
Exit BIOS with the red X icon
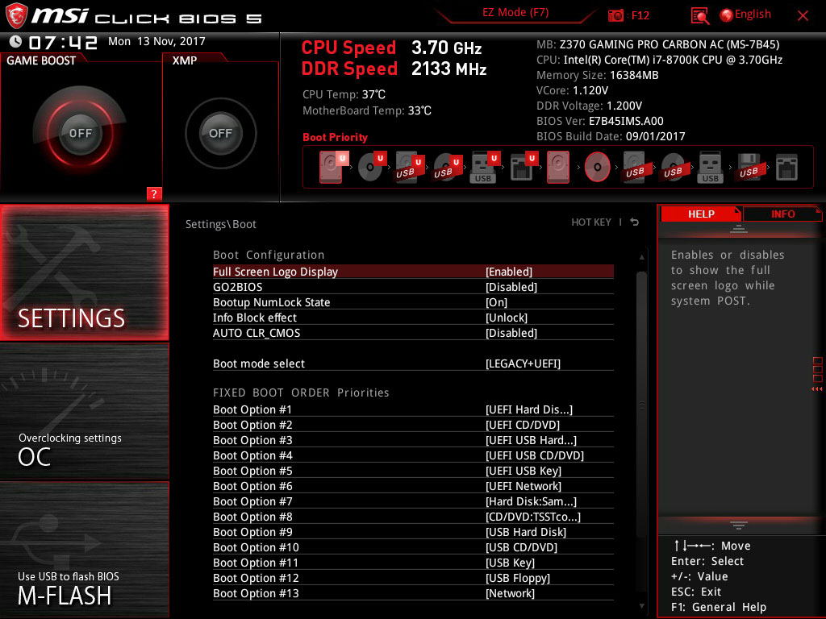[x=803, y=16]
